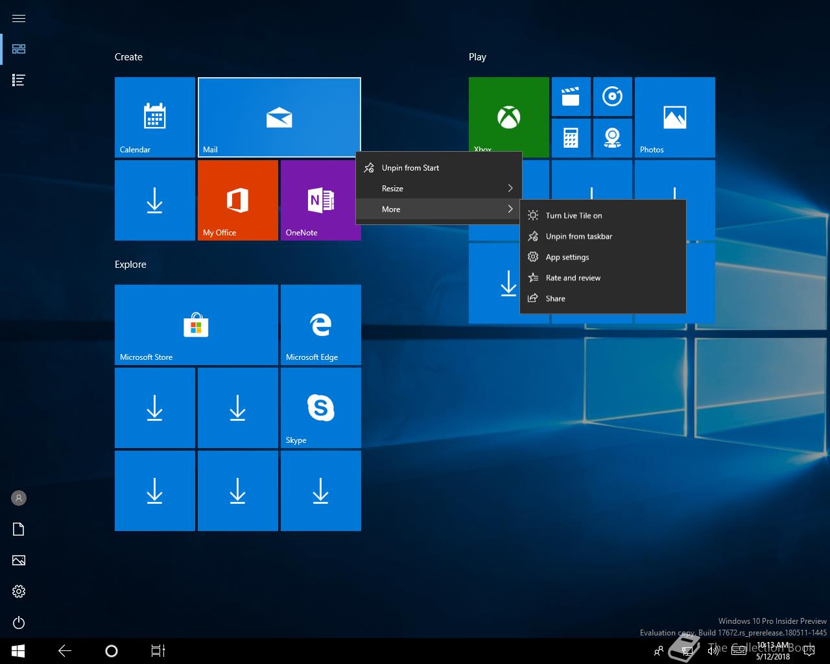The image size is (830, 664).
Task: Open the Microsoft Store tile
Action: tap(196, 325)
